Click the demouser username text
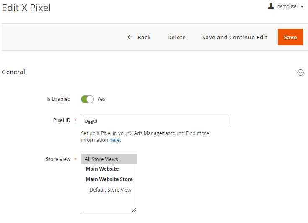 [x=287, y=6]
